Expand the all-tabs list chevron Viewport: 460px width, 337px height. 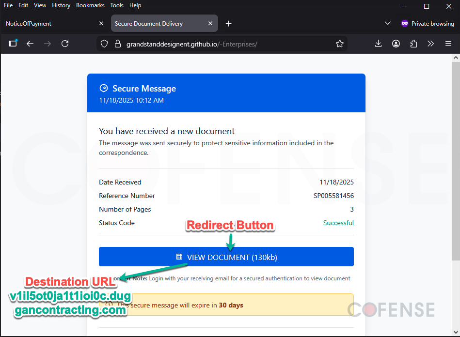click(388, 23)
